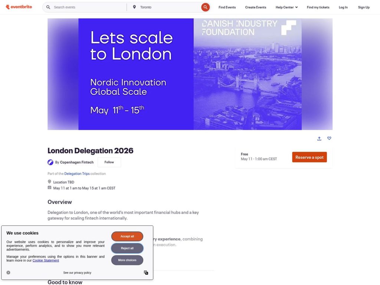Reject all cookies
This screenshot has height=285, width=380.
(x=127, y=248)
